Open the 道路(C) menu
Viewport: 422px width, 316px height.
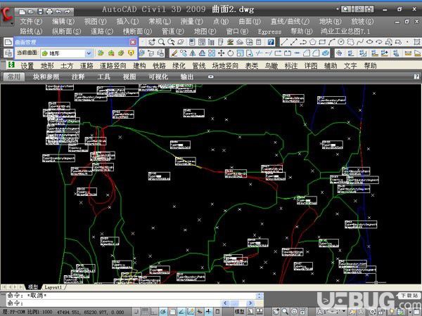(x=102, y=32)
